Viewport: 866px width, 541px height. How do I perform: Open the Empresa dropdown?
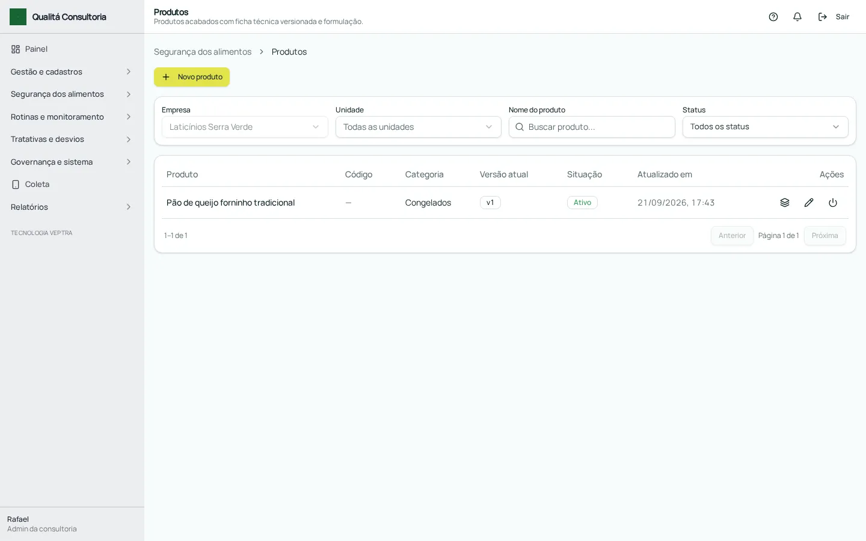[245, 127]
